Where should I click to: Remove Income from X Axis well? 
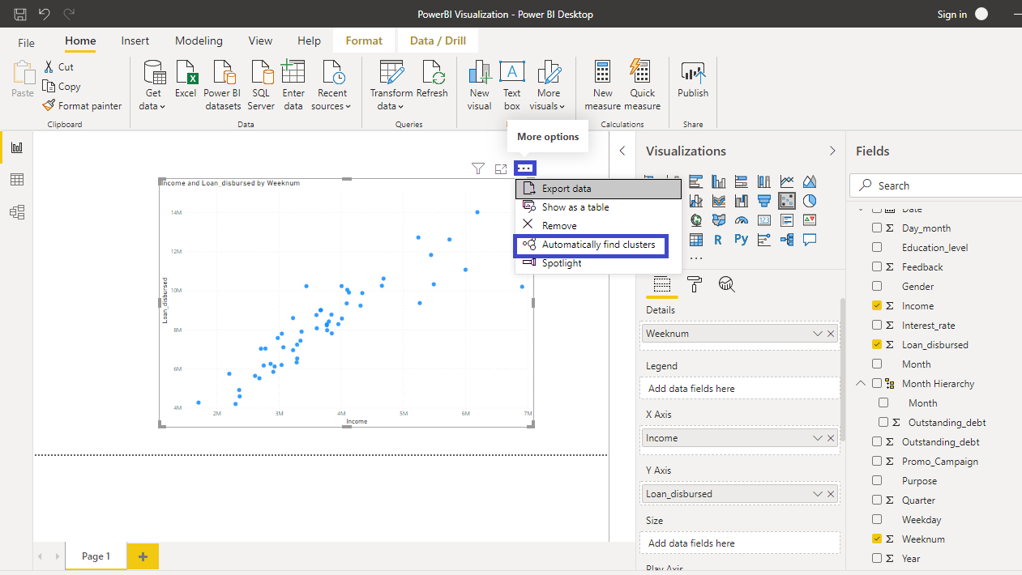pyautogui.click(x=831, y=438)
